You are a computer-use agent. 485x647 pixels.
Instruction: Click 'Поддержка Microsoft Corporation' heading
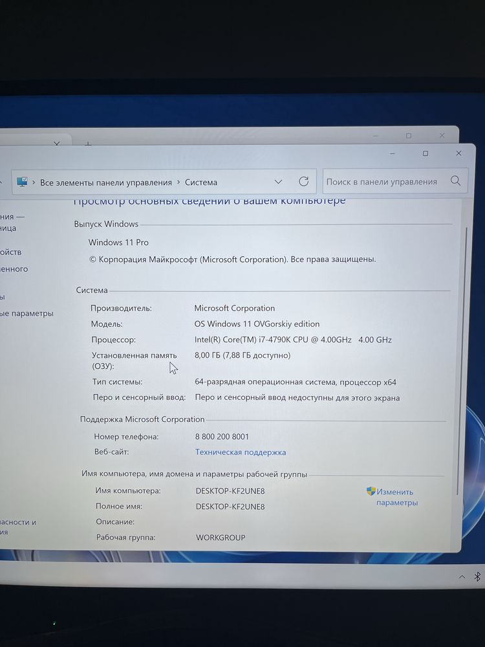click(142, 419)
